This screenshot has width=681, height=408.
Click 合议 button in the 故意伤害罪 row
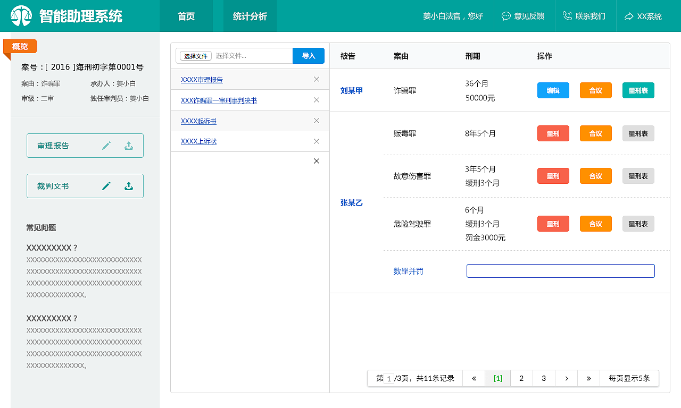click(x=596, y=176)
